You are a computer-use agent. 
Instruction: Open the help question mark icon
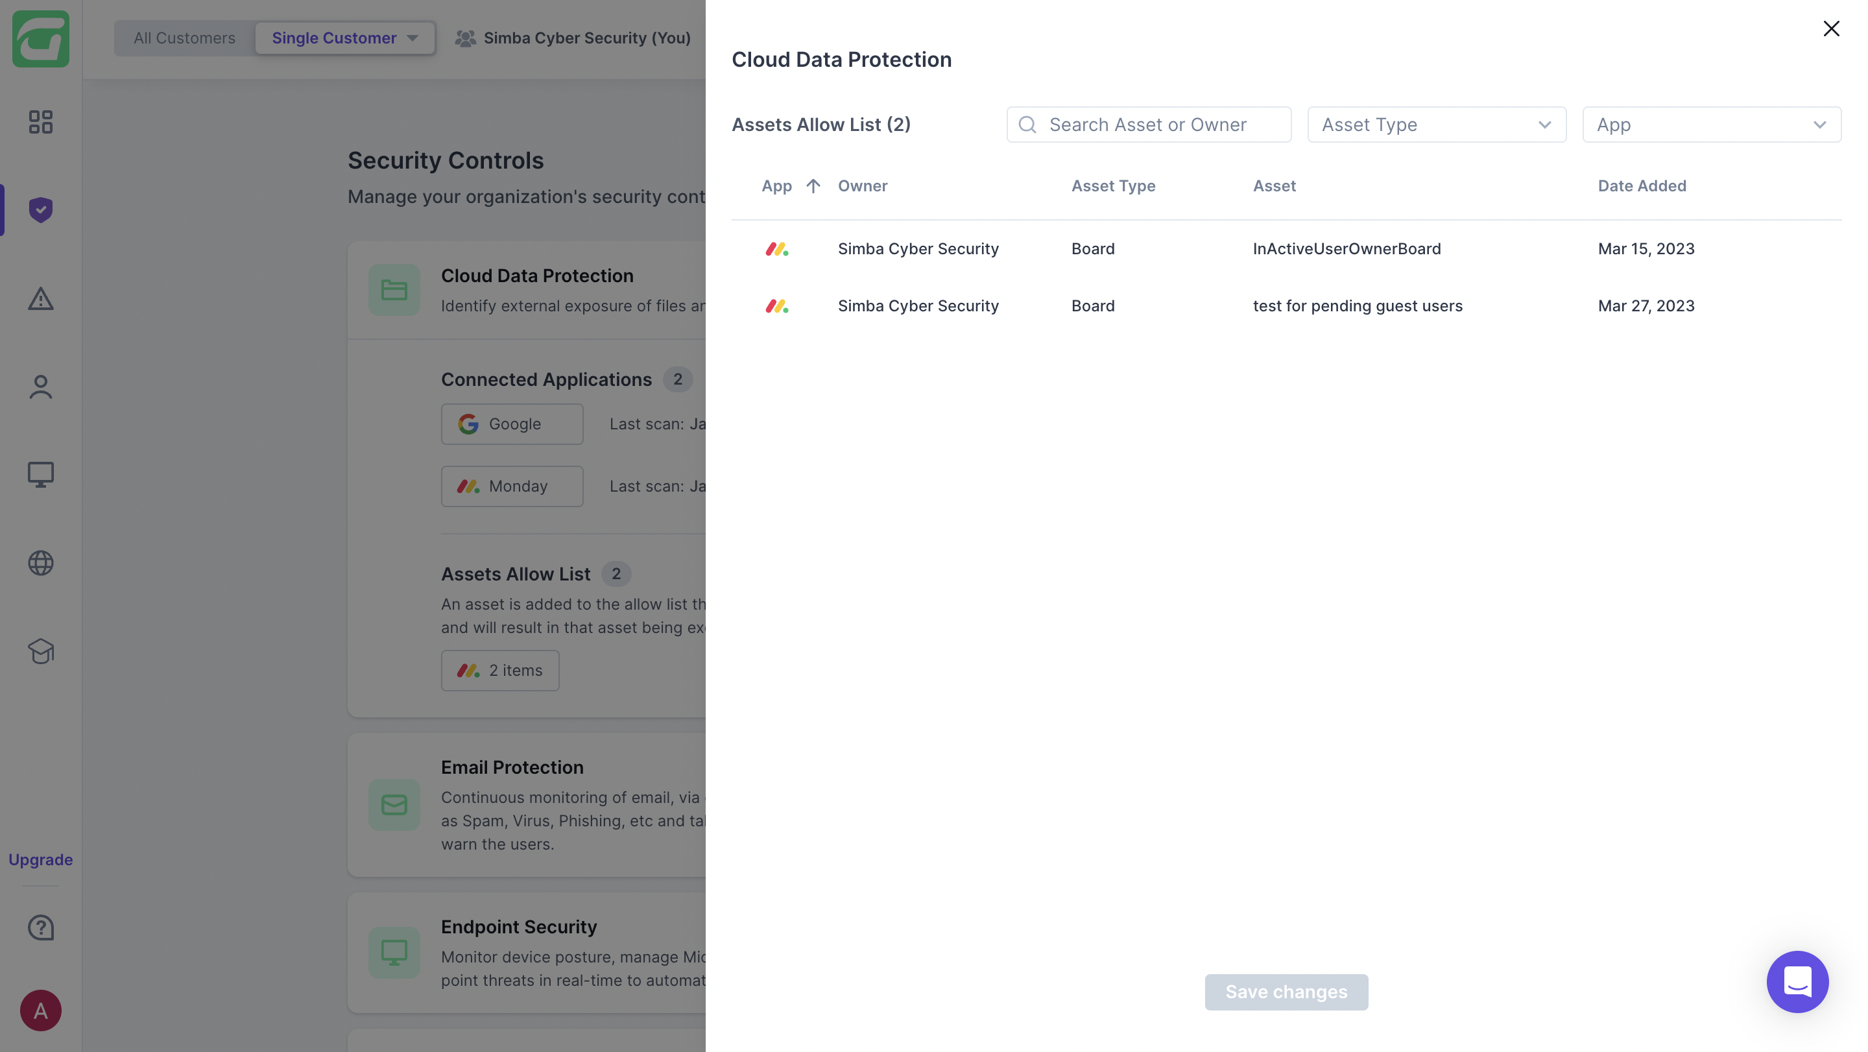(41, 927)
